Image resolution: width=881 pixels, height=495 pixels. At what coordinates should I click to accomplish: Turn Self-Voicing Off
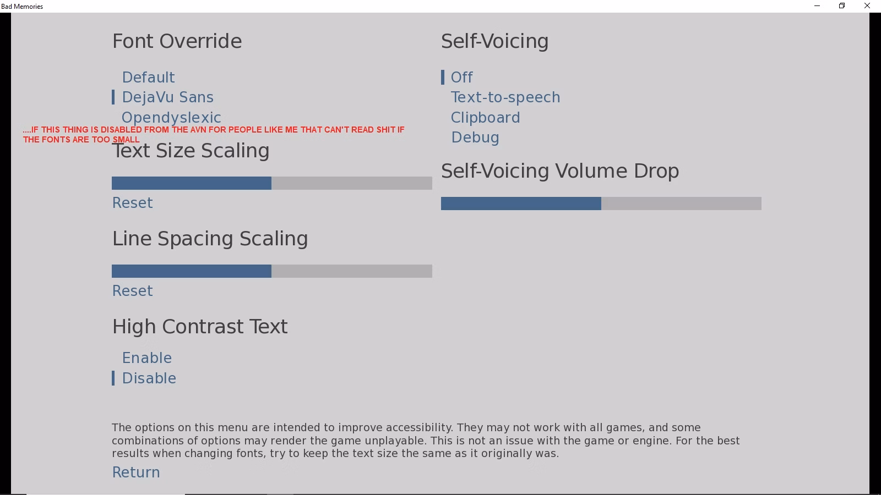(x=461, y=78)
